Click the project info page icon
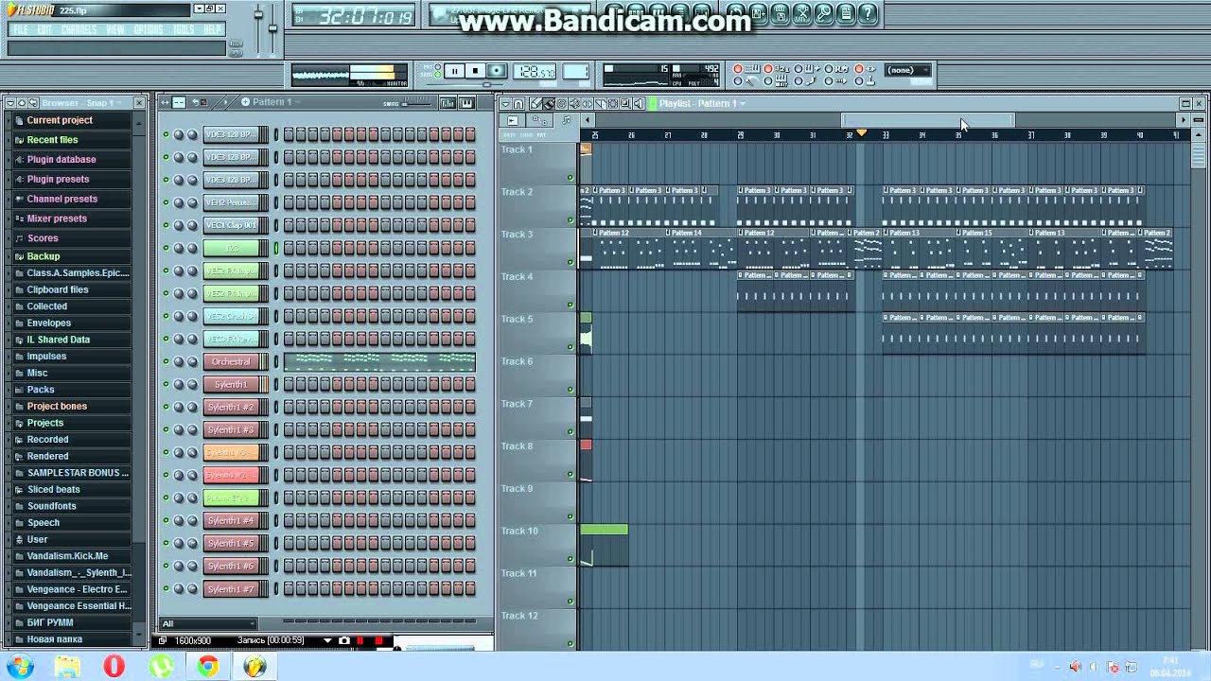This screenshot has width=1211, height=681. pyautogui.click(x=846, y=13)
